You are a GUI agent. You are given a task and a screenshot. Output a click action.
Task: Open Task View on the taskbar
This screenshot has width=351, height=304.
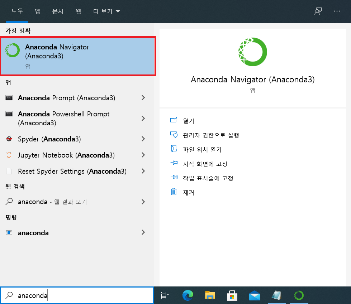(x=165, y=295)
